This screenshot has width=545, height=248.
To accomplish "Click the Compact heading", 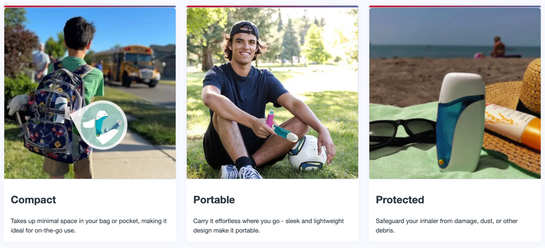I will [34, 200].
